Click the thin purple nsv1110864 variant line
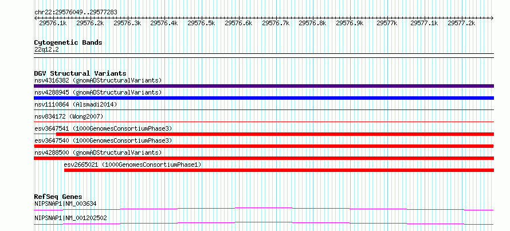This screenshot has width=510, height=231. 264,110
